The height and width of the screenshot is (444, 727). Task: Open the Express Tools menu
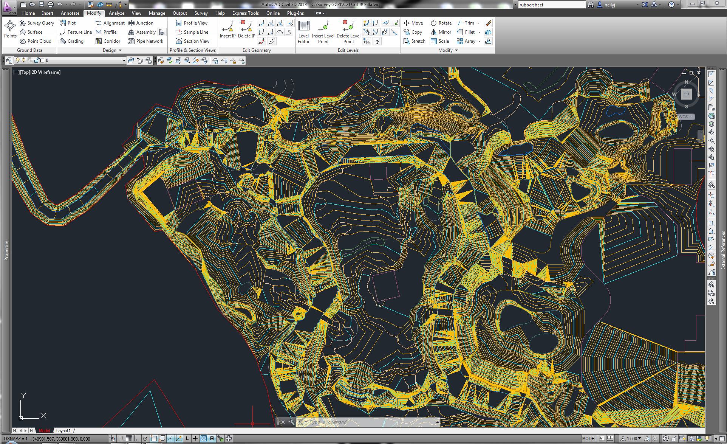click(245, 13)
